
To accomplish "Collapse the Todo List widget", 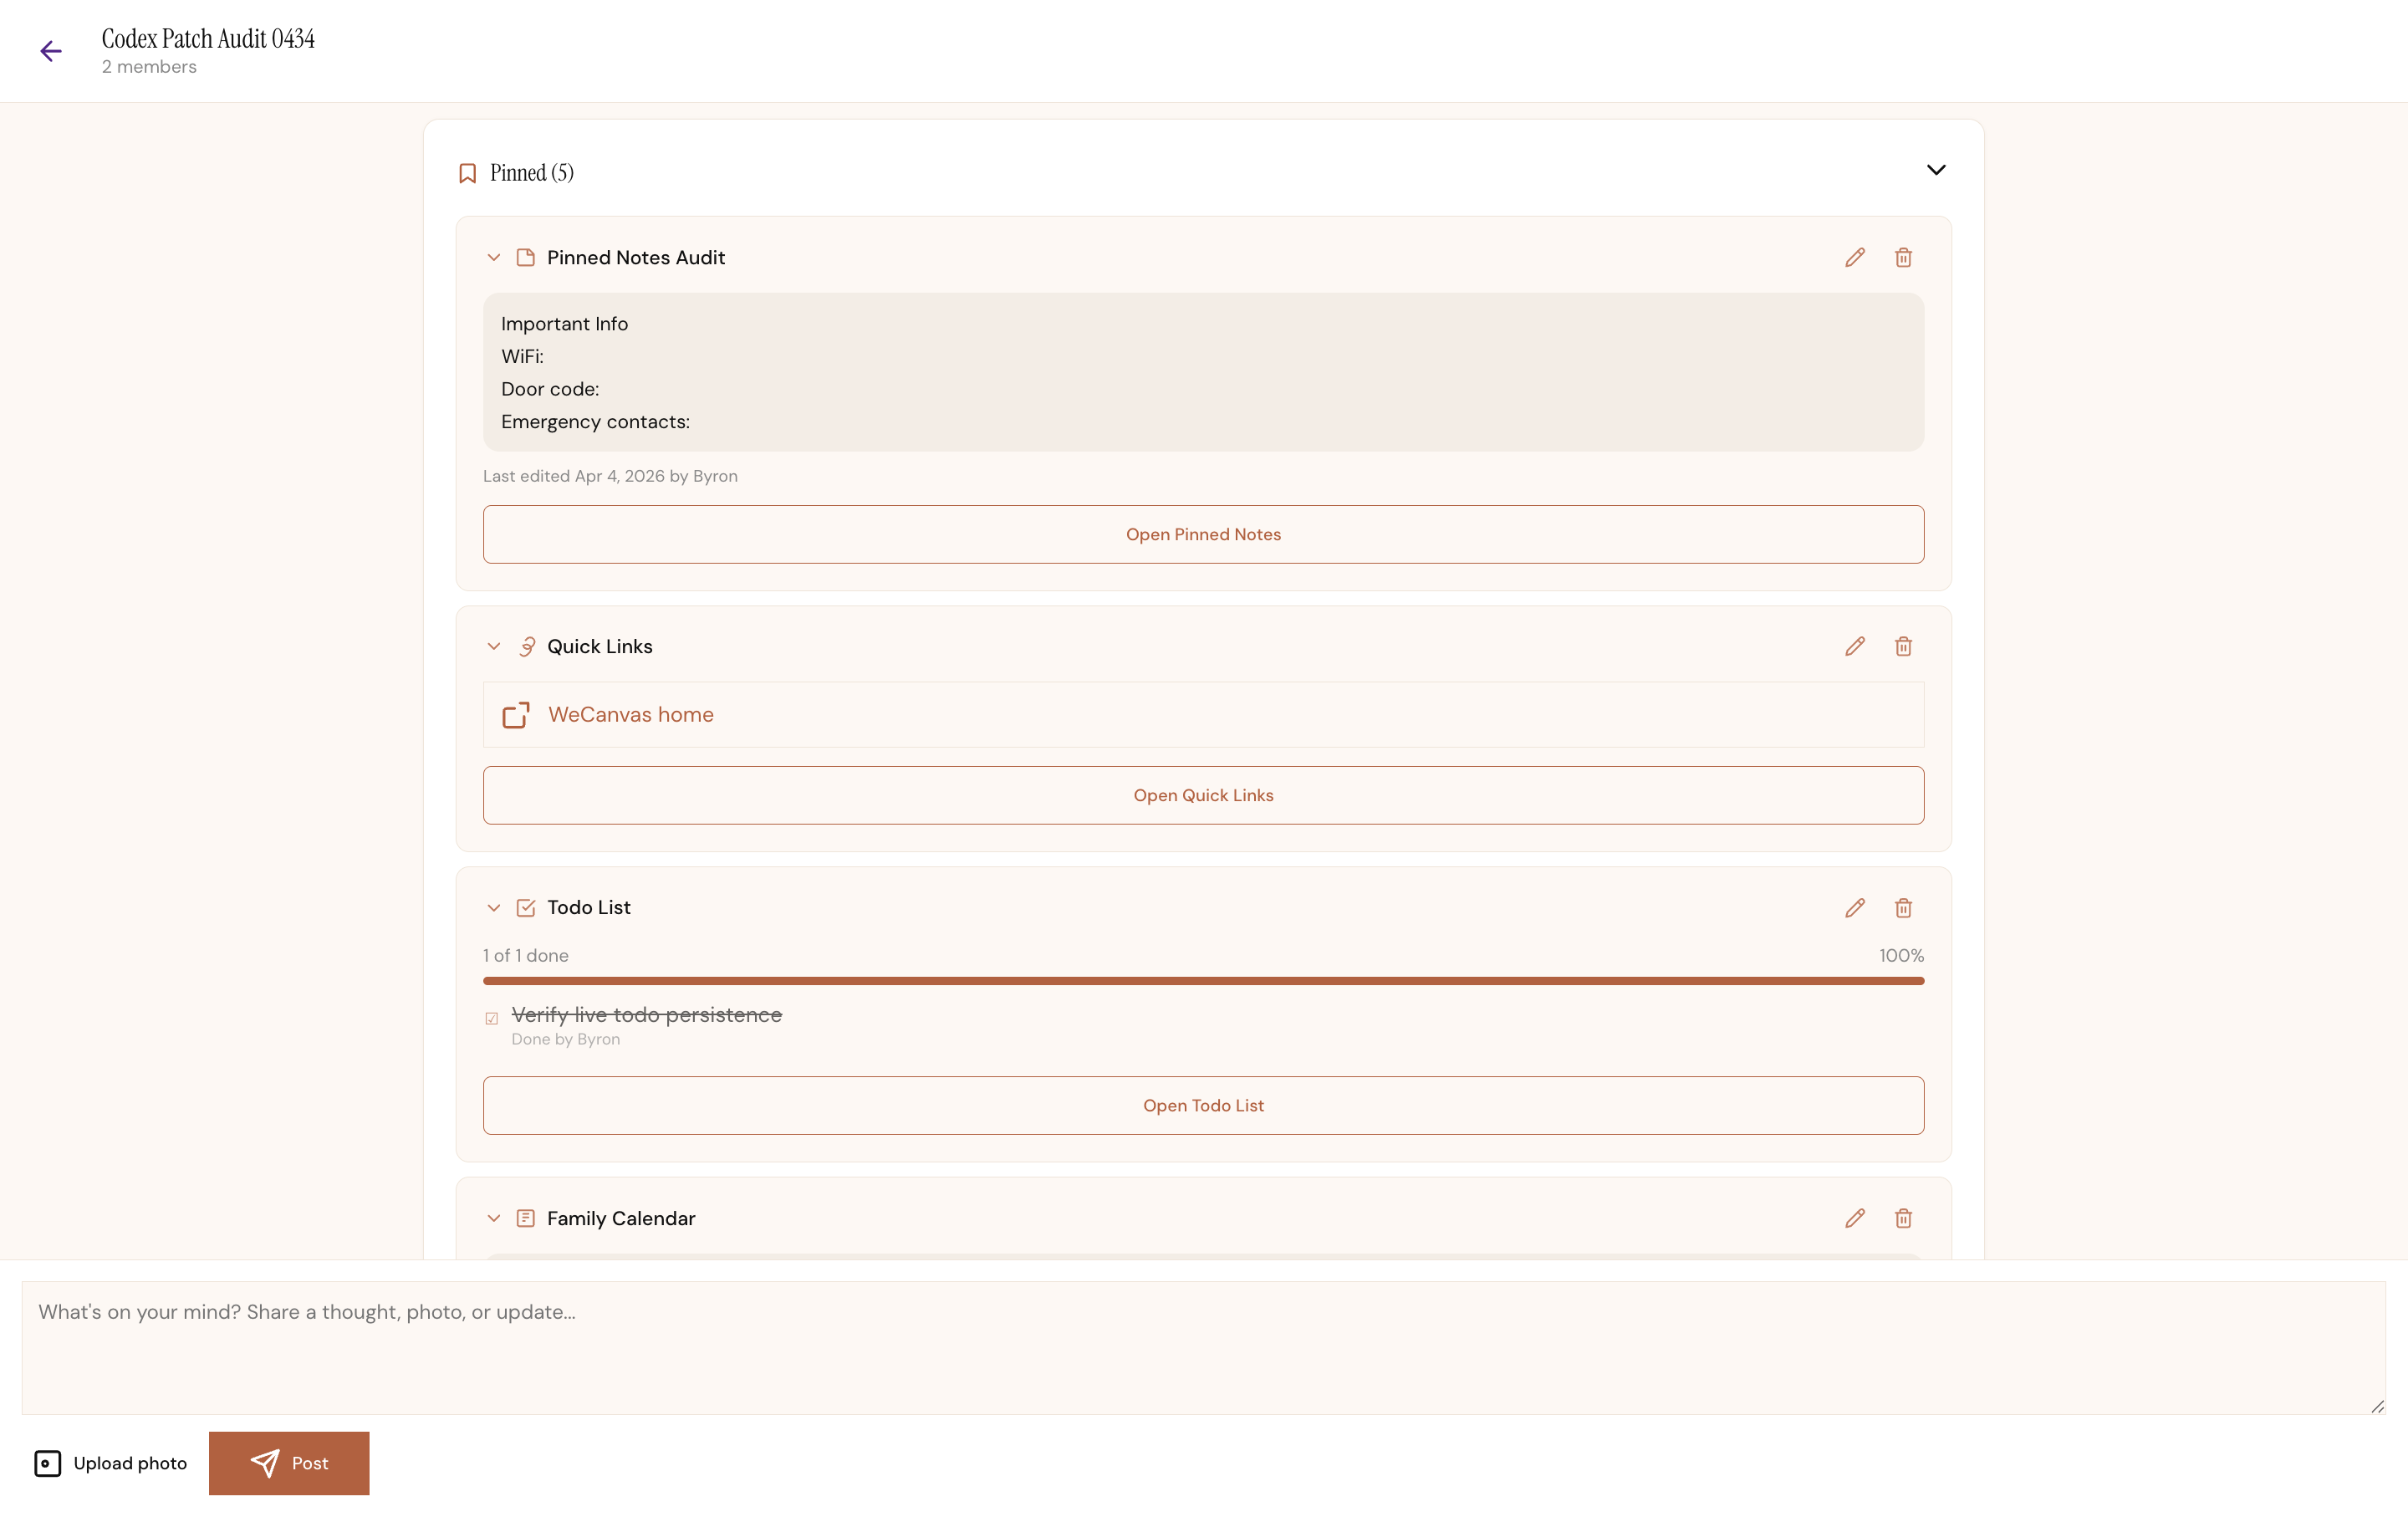I will (x=494, y=907).
